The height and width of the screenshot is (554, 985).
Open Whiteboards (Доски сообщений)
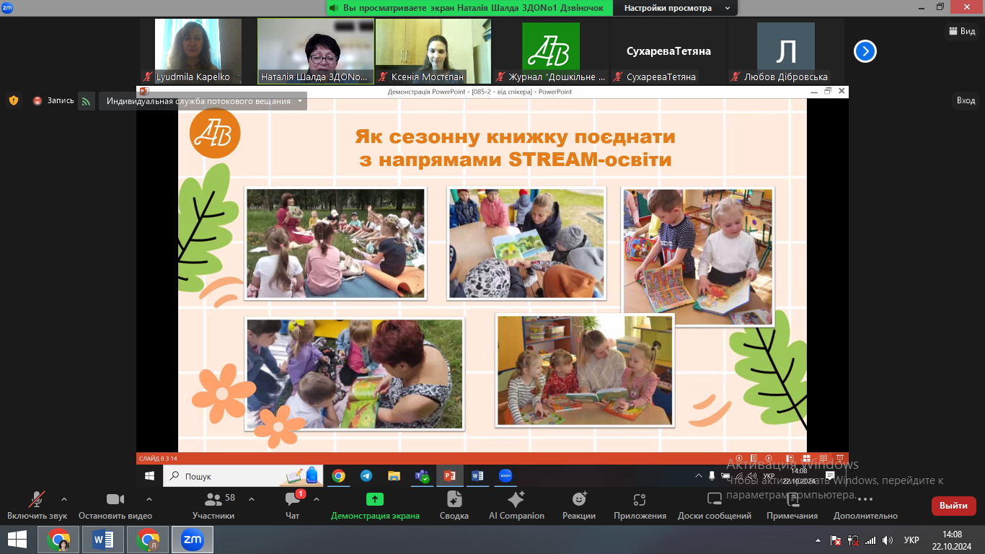pos(714,499)
